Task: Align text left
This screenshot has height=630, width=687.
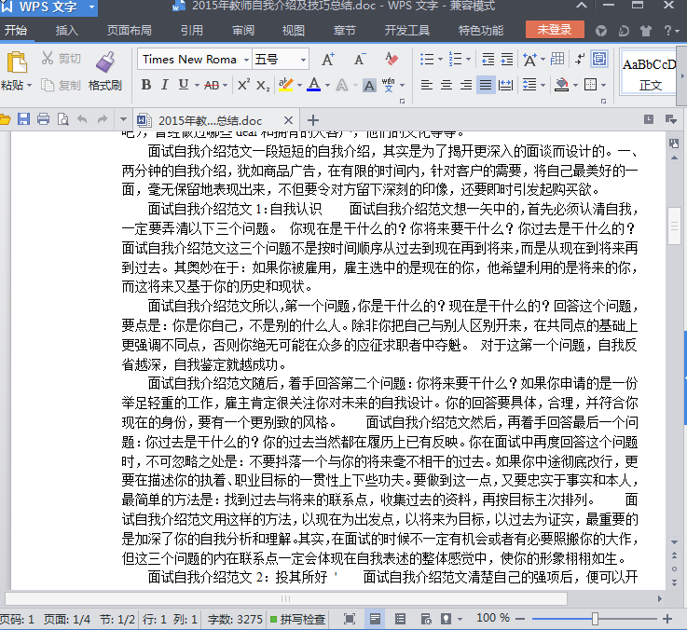Action: (426, 85)
